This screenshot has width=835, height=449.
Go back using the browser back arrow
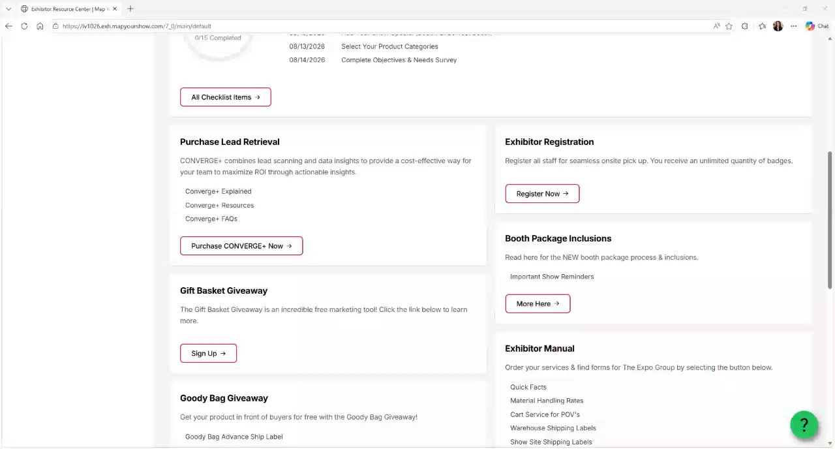[8, 26]
